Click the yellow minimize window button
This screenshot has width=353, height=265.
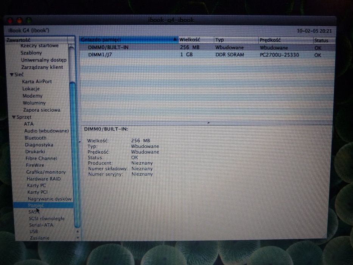(19, 21)
